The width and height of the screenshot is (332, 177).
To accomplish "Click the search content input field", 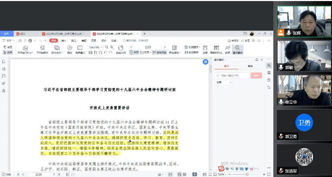I will [232, 75].
